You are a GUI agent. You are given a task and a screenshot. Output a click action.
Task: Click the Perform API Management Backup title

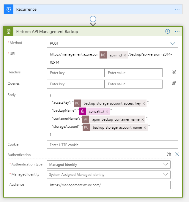click(x=47, y=31)
